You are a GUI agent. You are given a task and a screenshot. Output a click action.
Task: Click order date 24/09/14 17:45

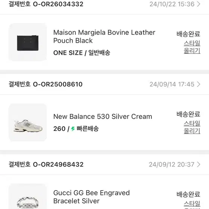pyautogui.click(x=172, y=84)
